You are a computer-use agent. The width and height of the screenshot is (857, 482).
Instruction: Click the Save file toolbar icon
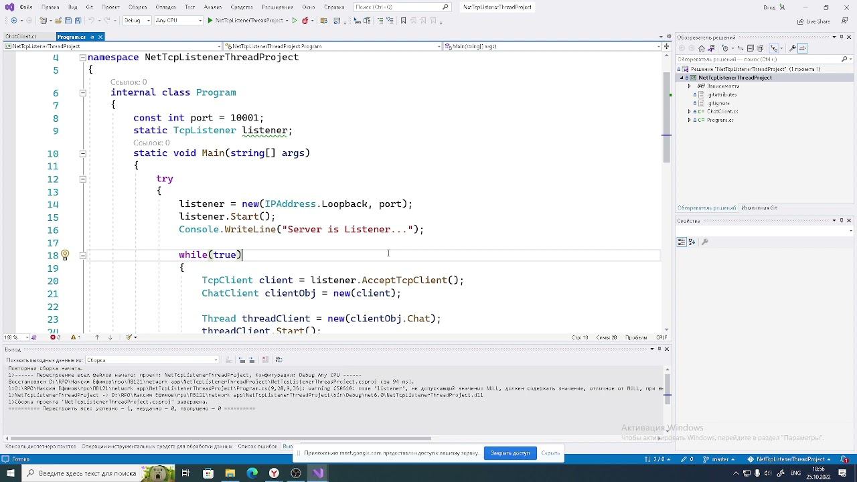point(69,21)
